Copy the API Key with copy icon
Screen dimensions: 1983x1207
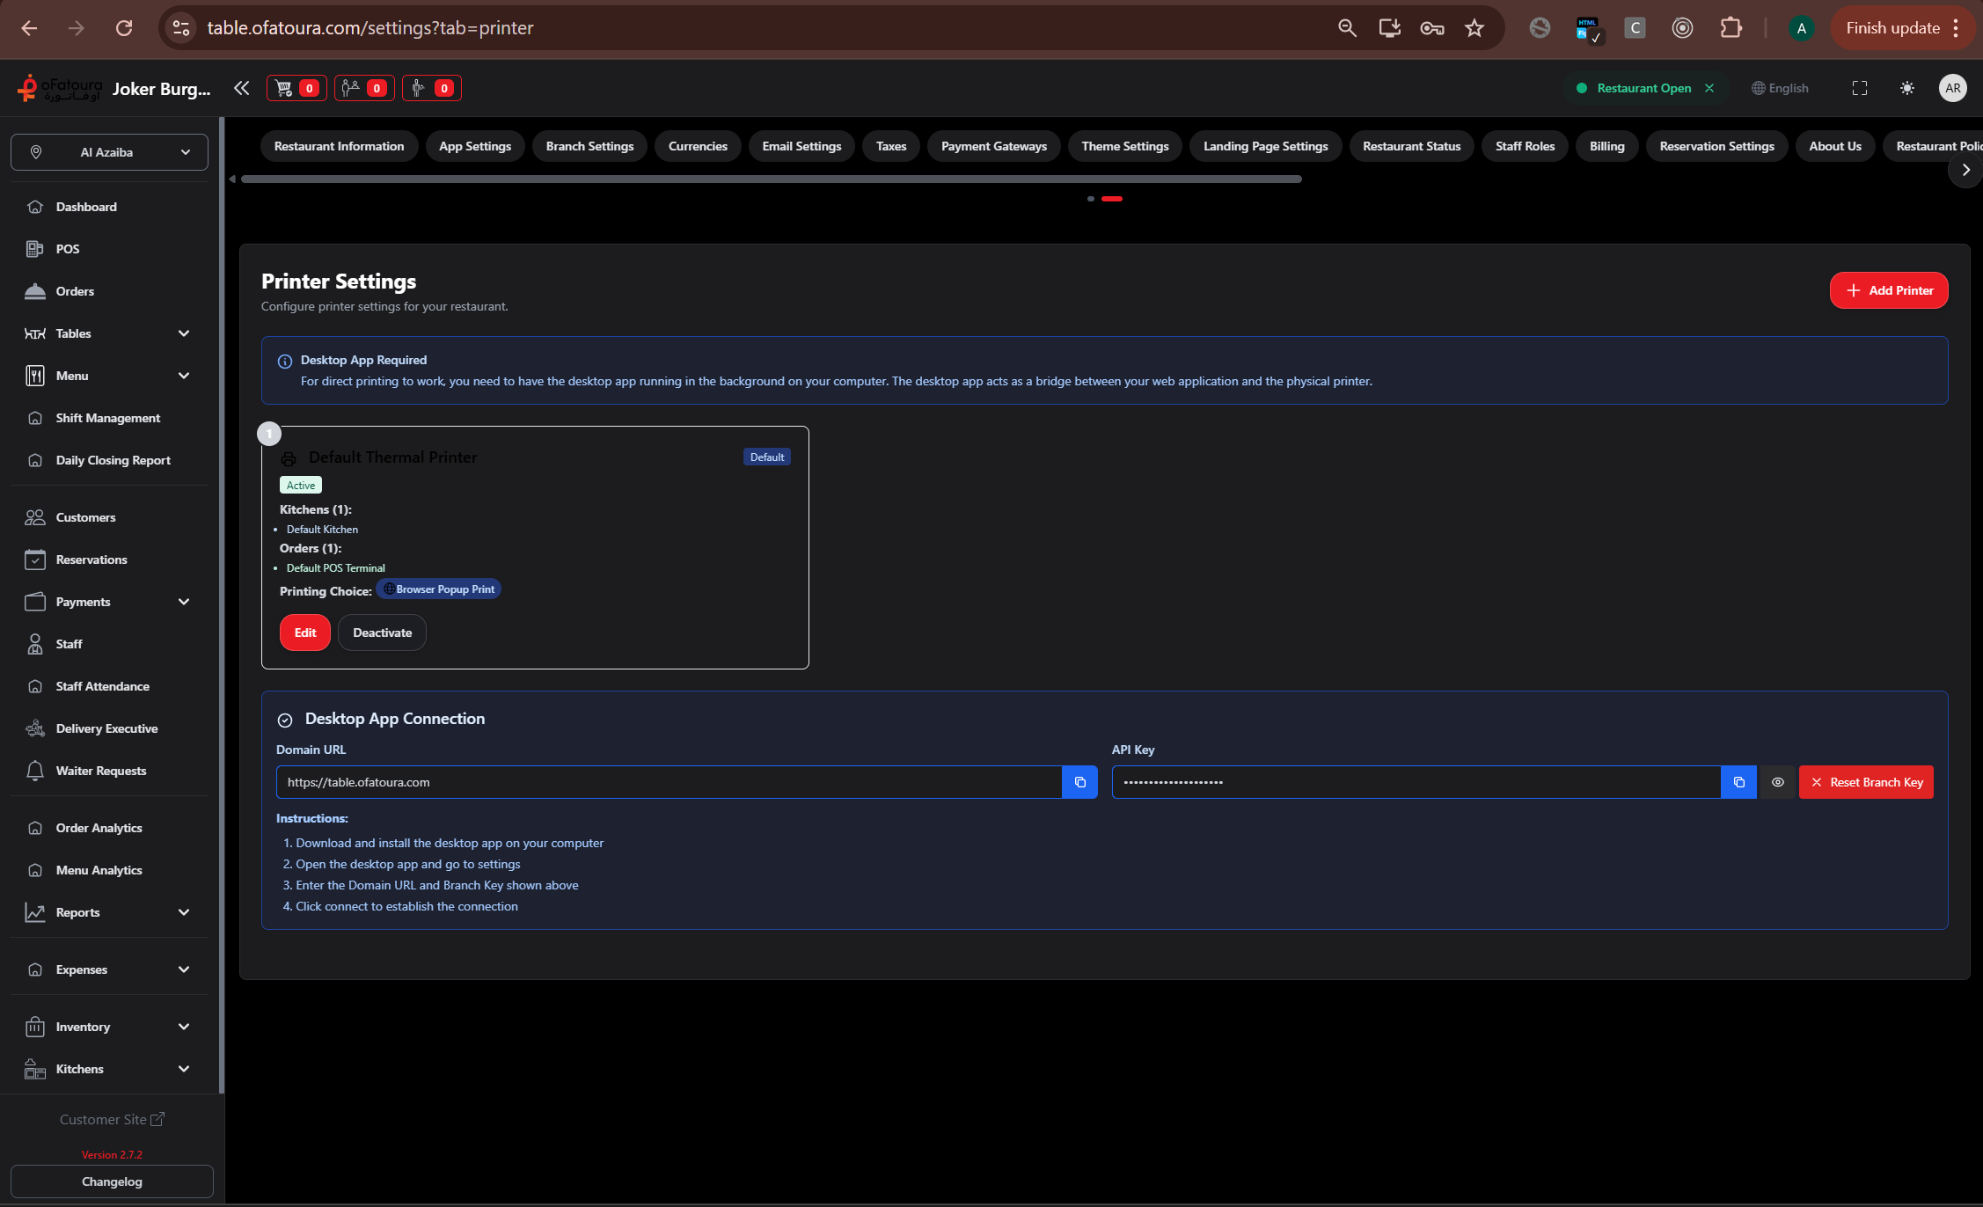(1738, 782)
